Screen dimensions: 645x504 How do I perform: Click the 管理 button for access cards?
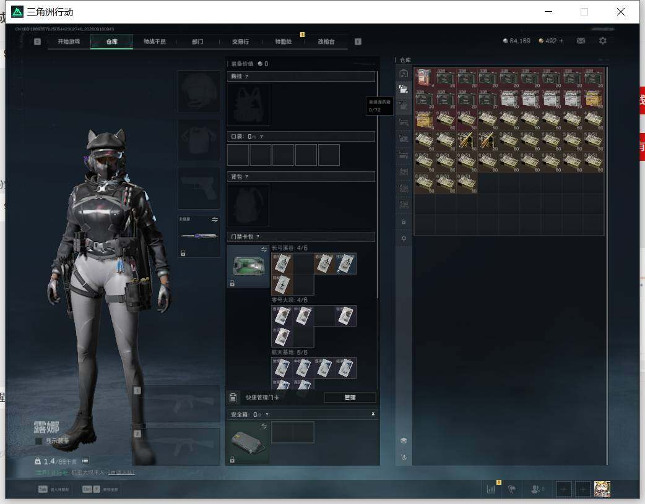[350, 398]
